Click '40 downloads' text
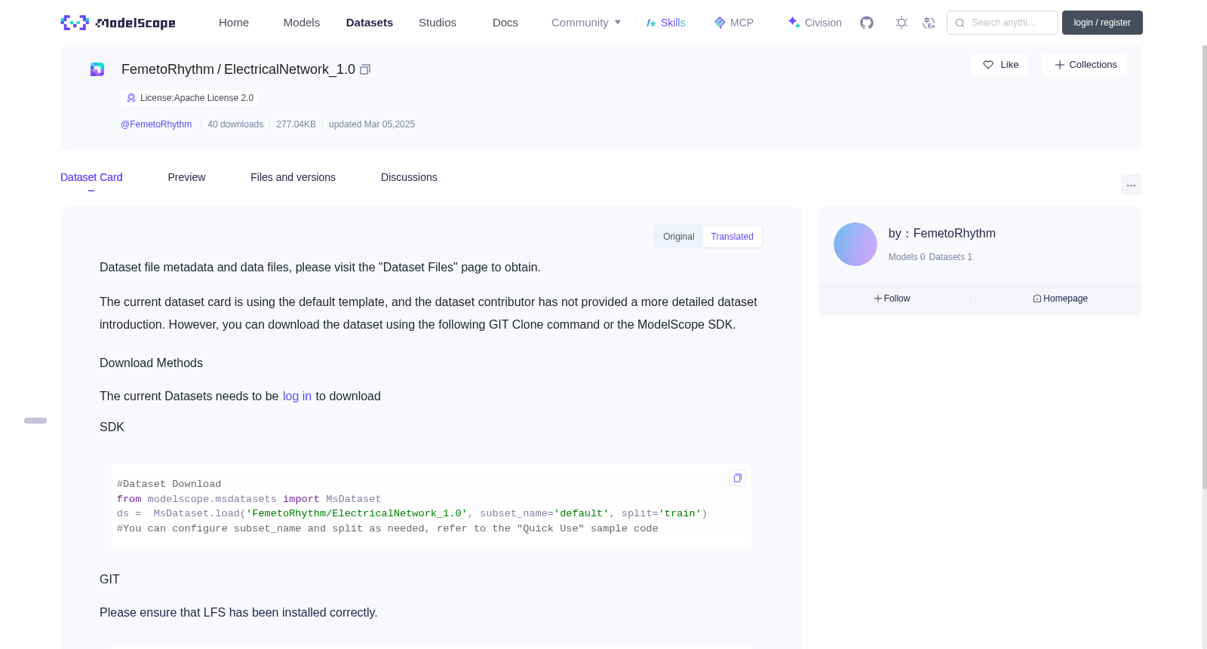This screenshot has width=1207, height=649. [235, 124]
